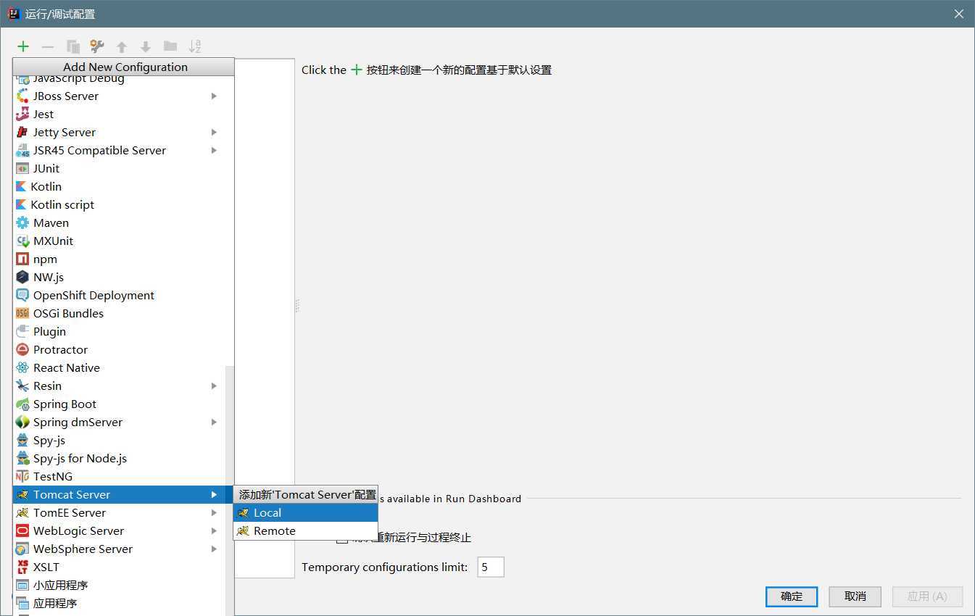Click the green plus Add Configuration icon
The width and height of the screenshot is (975, 616).
click(x=23, y=46)
